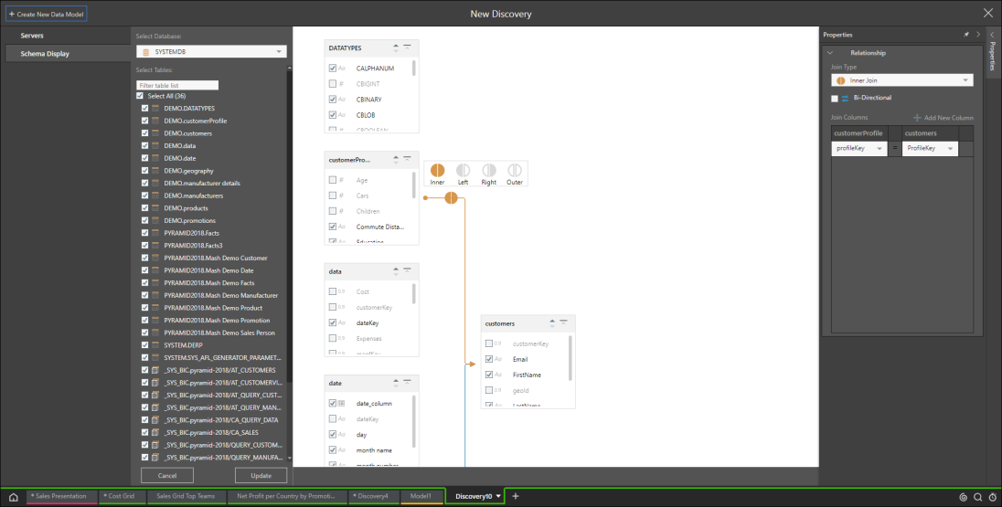This screenshot has height=507, width=1002.
Task: Uncheck PYRAMID2018.Facts3 table
Action: pyautogui.click(x=145, y=245)
